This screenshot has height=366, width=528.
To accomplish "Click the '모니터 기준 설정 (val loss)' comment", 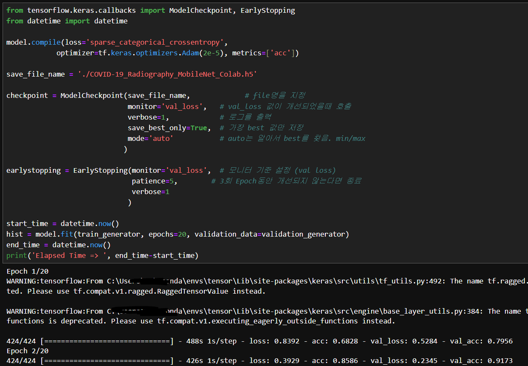I will [x=278, y=170].
